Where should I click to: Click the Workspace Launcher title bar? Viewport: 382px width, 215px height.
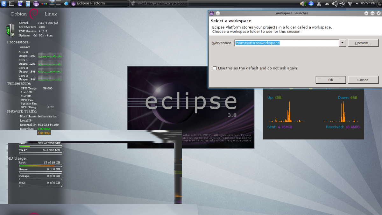(292, 13)
